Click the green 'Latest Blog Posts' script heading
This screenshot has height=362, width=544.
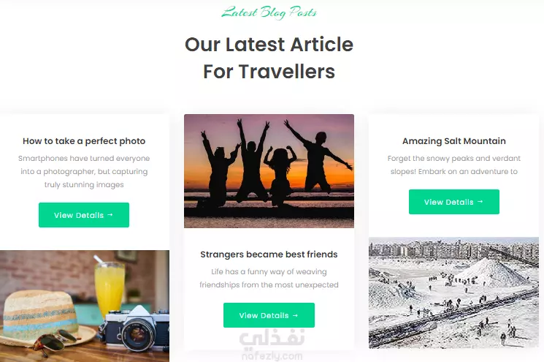(x=269, y=12)
